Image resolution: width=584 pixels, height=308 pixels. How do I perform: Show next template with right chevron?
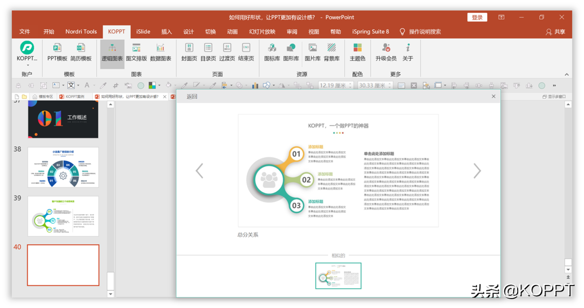[x=477, y=171]
